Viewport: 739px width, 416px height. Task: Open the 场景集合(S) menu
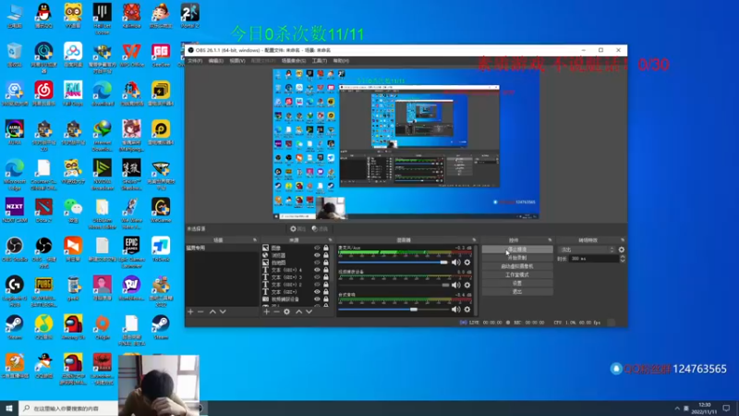(294, 61)
